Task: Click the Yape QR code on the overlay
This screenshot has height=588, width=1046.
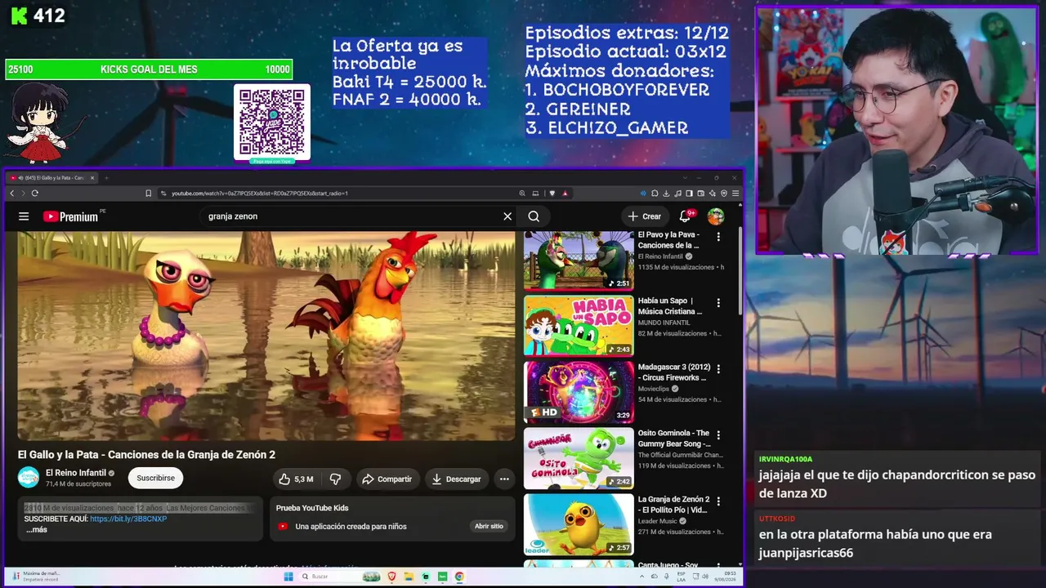Action: pyautogui.click(x=272, y=122)
